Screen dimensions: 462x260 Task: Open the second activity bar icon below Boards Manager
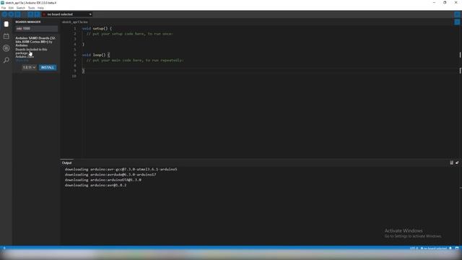click(x=6, y=36)
